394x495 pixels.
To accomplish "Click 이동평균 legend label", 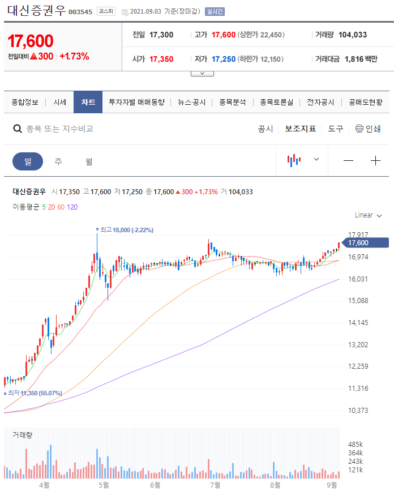I will coord(26,207).
